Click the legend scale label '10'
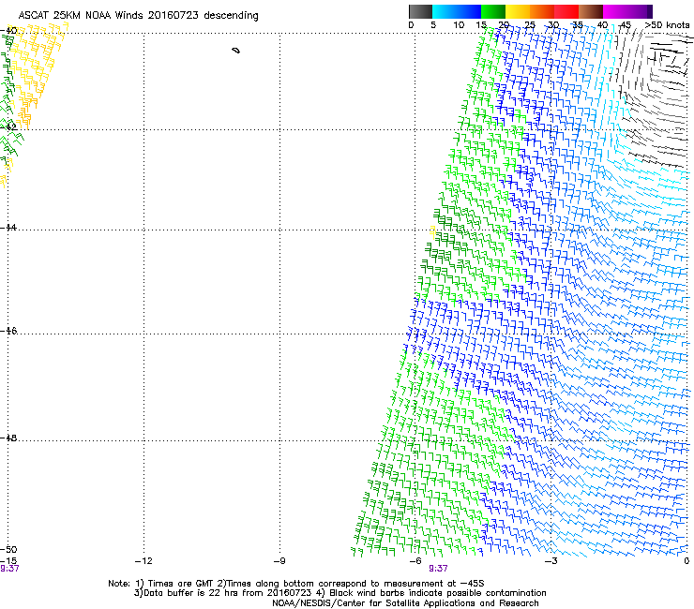694x609 pixels. point(459,25)
